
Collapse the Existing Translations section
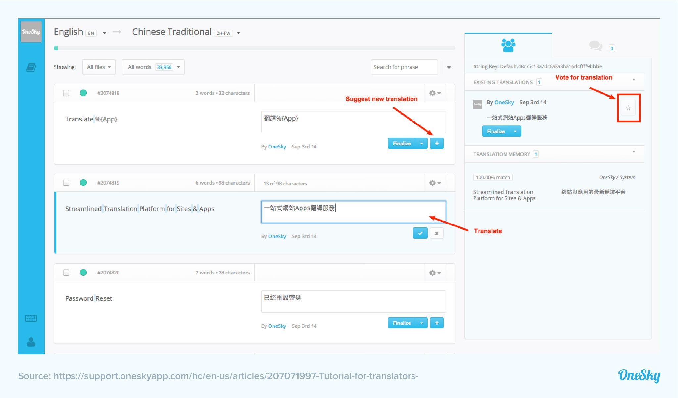pos(634,80)
